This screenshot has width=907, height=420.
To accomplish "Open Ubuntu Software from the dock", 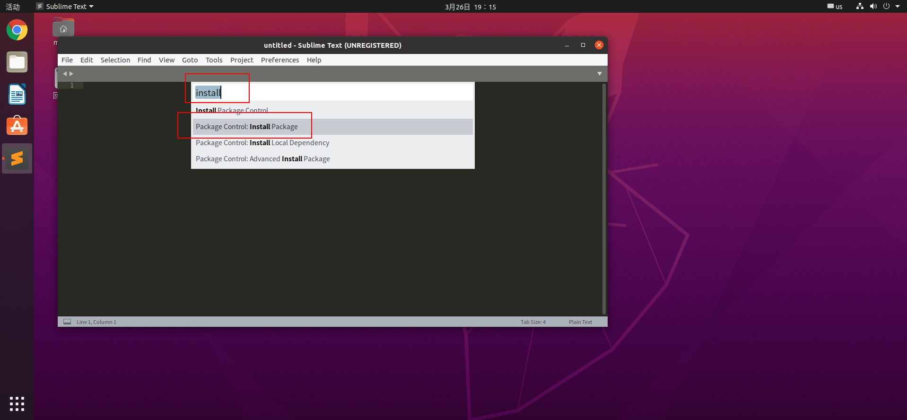I will [x=17, y=126].
